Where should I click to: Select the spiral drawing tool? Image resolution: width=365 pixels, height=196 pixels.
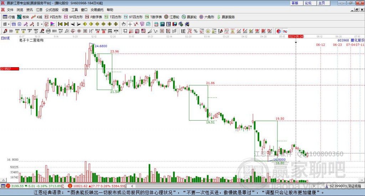pyautogui.click(x=36, y=31)
